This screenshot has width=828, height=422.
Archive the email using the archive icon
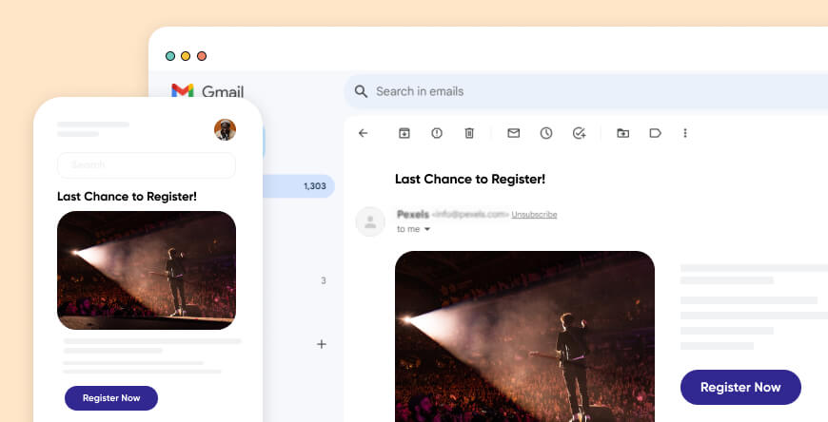coord(404,133)
